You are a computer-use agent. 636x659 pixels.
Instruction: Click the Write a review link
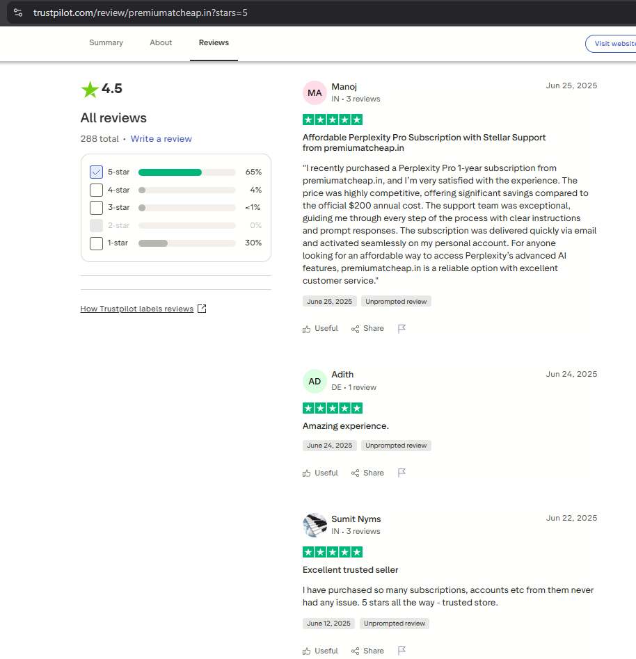coord(161,139)
